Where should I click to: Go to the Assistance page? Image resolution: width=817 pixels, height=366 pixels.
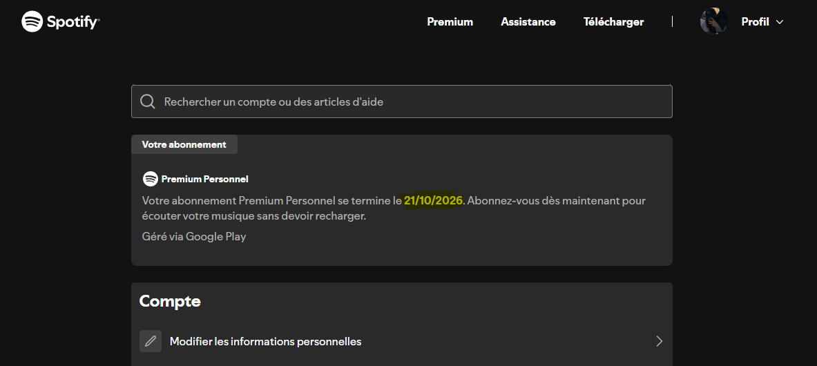coord(528,22)
